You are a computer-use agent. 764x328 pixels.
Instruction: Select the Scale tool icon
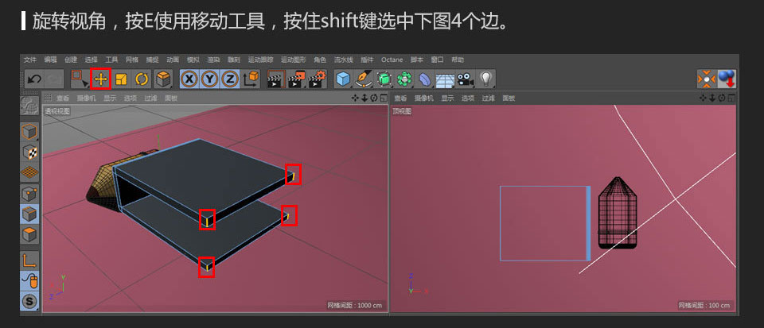point(121,79)
